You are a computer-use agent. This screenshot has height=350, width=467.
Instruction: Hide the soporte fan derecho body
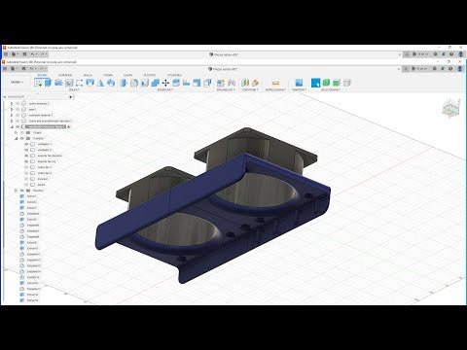pyautogui.click(x=26, y=156)
